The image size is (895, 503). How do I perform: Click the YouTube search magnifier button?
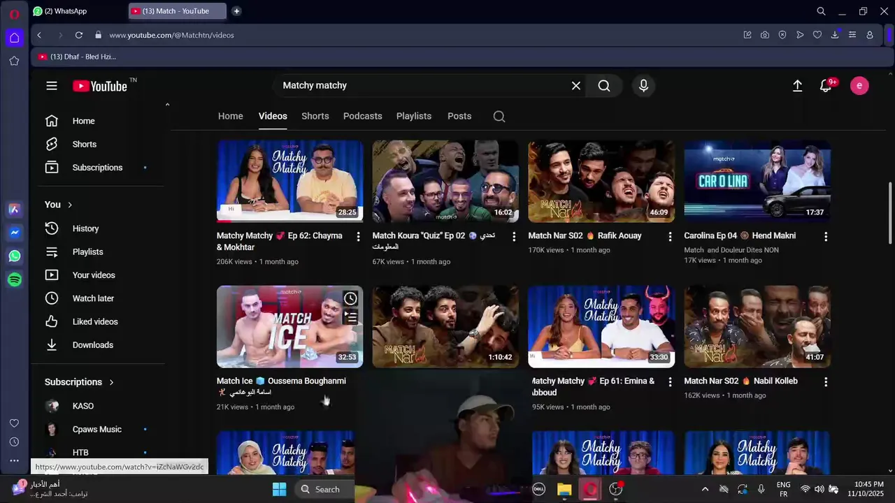pyautogui.click(x=604, y=85)
